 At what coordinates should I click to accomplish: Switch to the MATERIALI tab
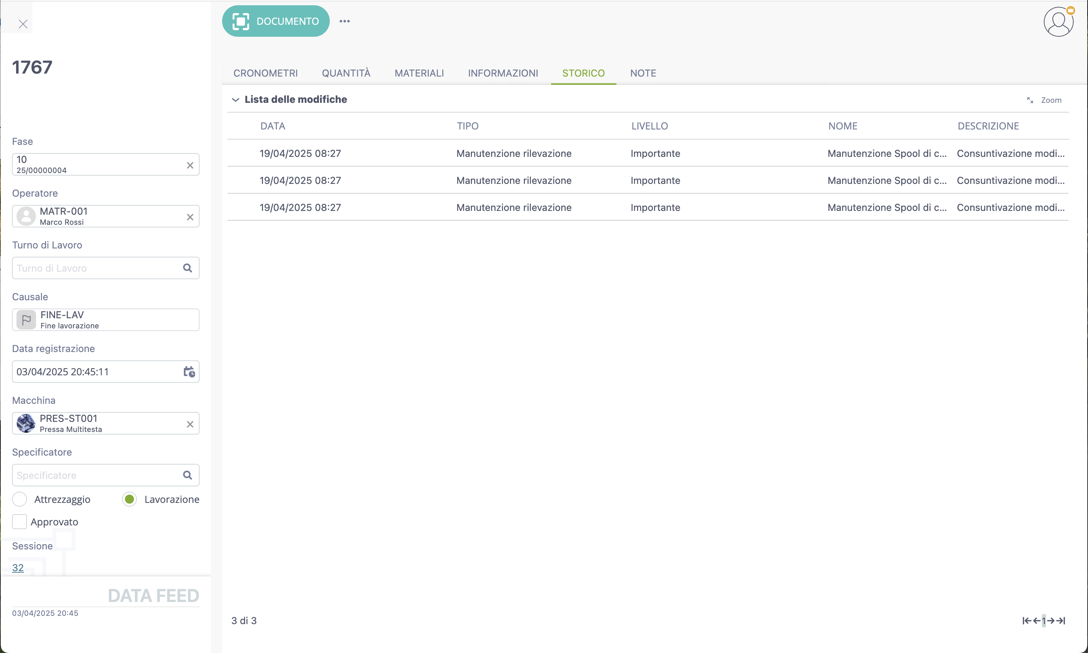click(419, 73)
